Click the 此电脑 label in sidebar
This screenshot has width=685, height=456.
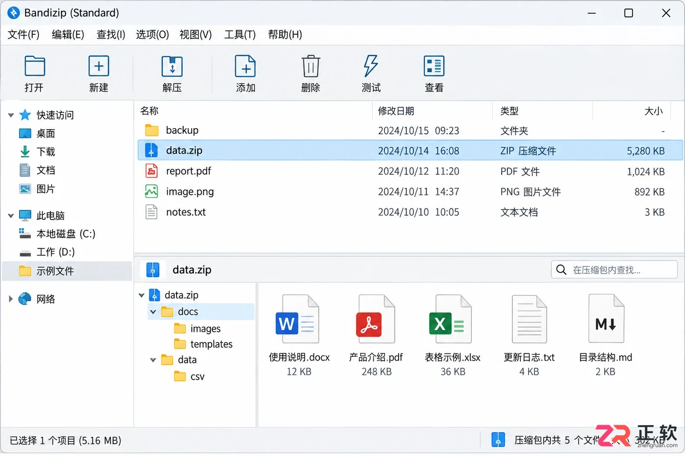pos(50,216)
